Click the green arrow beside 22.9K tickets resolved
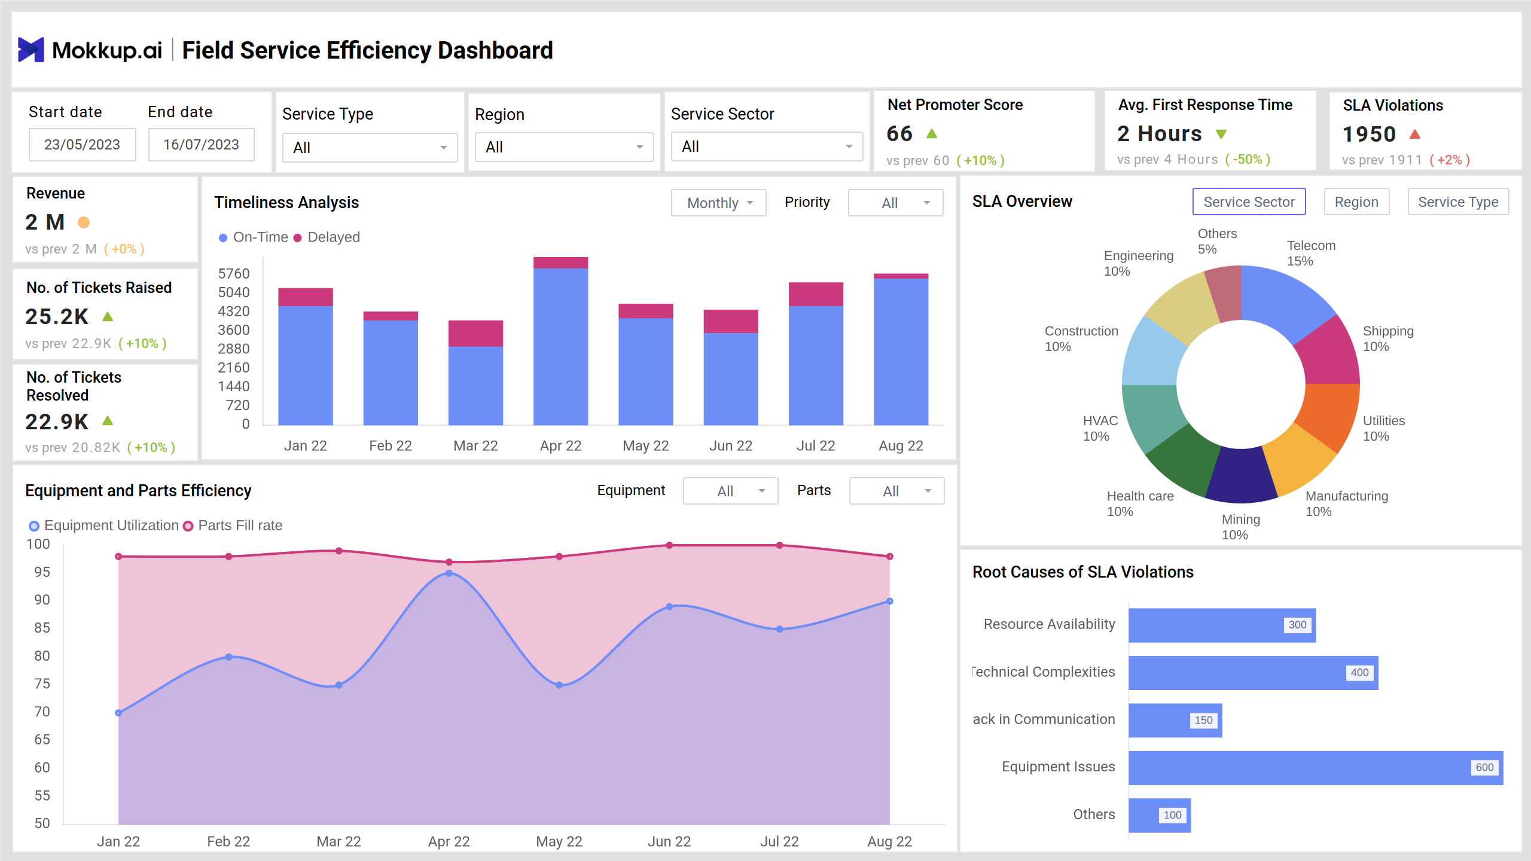Viewport: 1531px width, 861px height. [108, 421]
